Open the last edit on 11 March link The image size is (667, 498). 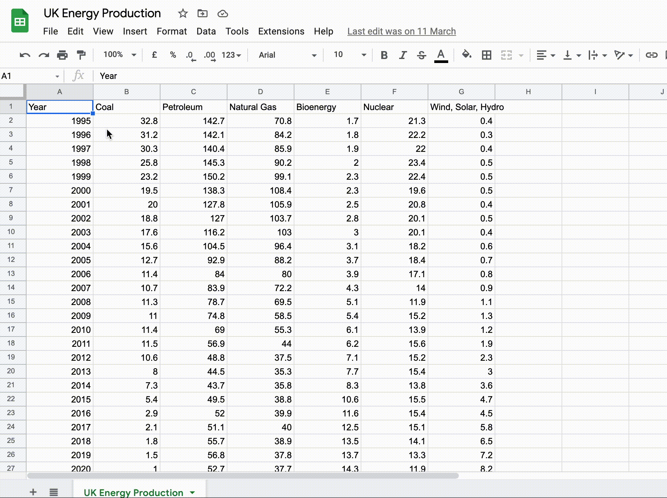[401, 31]
